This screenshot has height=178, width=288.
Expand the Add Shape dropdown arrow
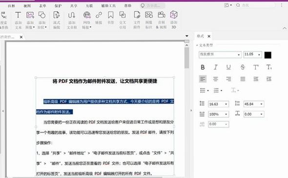coord(46,27)
